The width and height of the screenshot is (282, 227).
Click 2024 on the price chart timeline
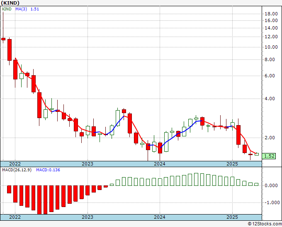click(x=160, y=164)
